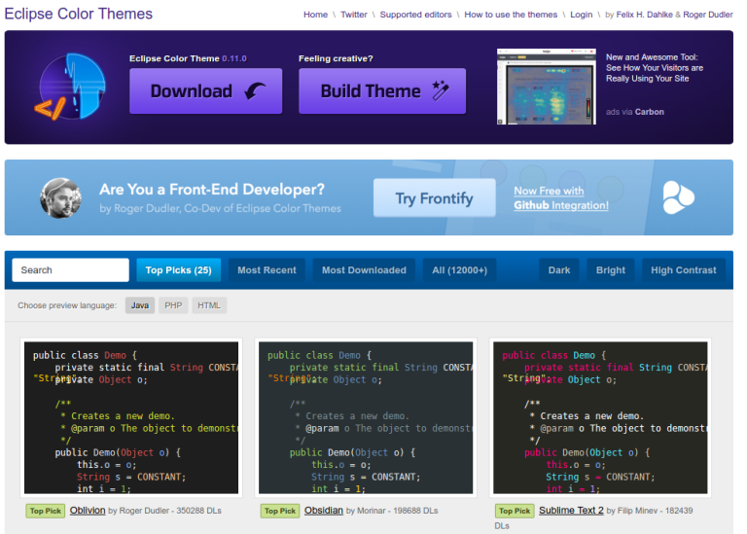Click 'by Roger Dudler - 350288 DLs' text
This screenshot has height=534, width=747.
(164, 511)
